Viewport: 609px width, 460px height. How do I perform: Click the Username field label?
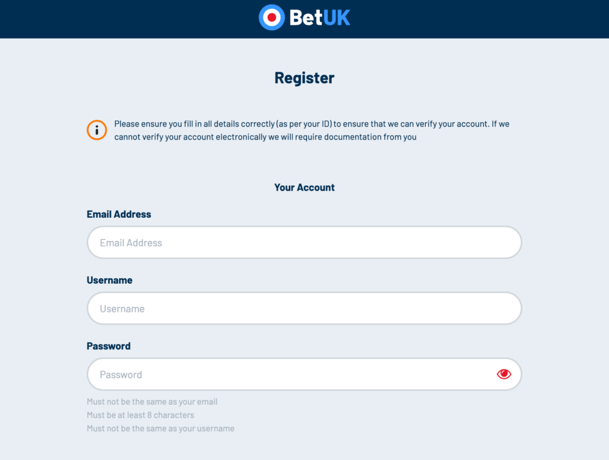tap(109, 280)
